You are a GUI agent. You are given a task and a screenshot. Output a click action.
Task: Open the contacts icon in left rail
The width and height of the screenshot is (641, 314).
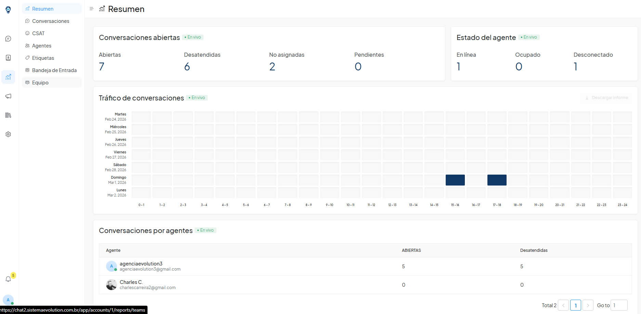(8, 58)
